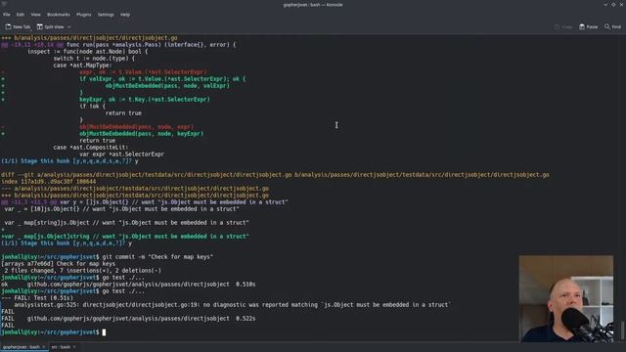Viewport: 626px width, 352px height.
Task: Click the '--- FAIL: Test (0.51s)' line
Action: point(37,297)
